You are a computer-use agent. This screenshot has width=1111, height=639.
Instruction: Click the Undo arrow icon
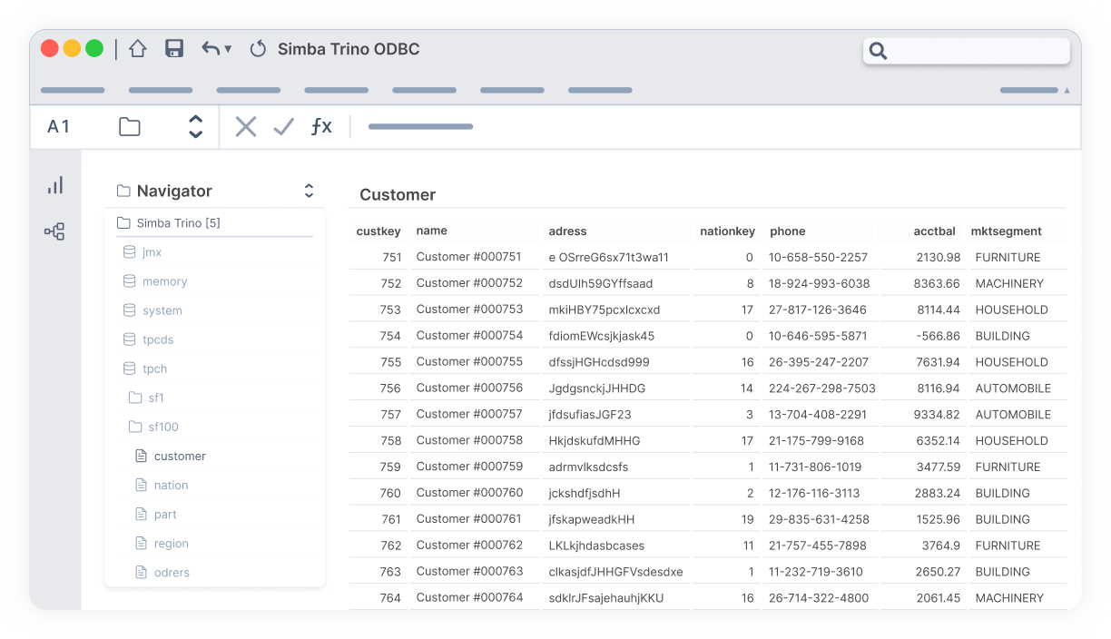(210, 49)
